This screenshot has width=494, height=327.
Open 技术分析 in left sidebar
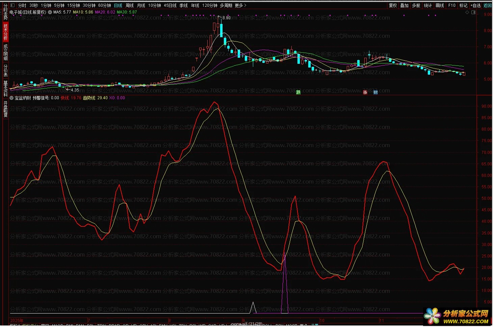click(x=5, y=32)
